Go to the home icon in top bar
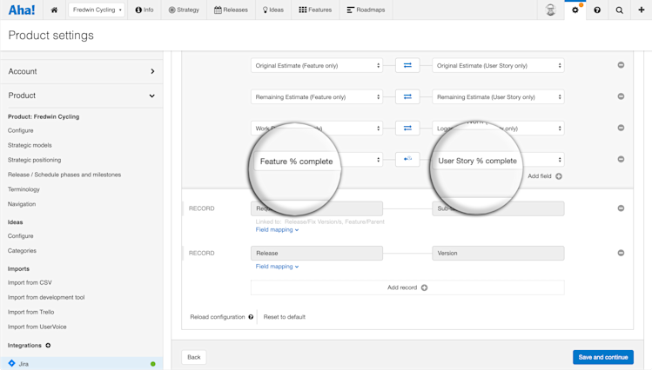The height and width of the screenshot is (370, 652). pyautogui.click(x=54, y=10)
